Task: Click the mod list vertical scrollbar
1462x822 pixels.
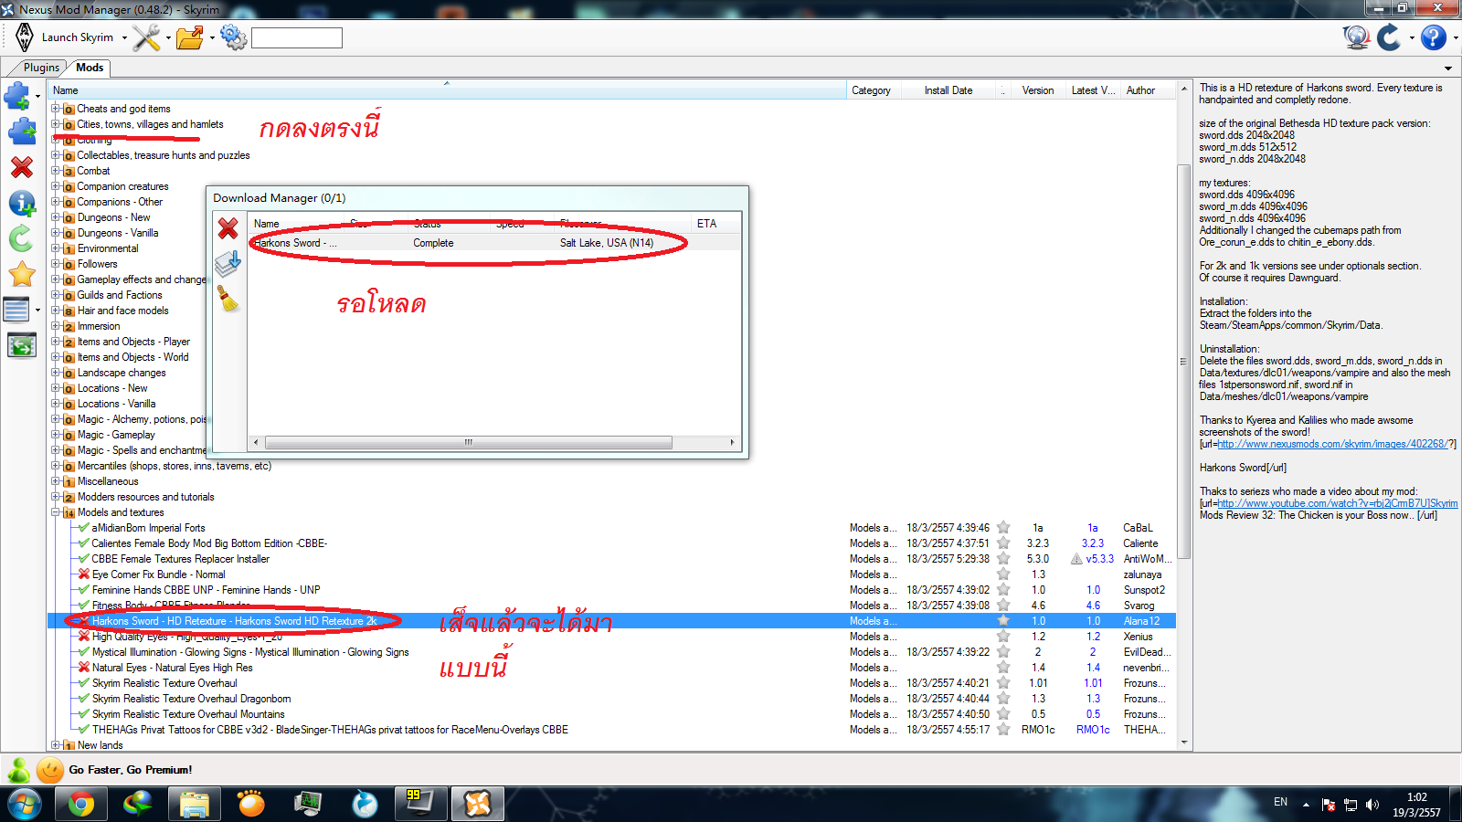Action: [1184, 361]
